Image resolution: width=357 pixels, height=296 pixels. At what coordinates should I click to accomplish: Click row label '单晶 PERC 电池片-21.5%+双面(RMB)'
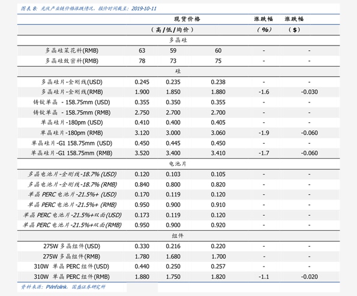click(x=72, y=225)
